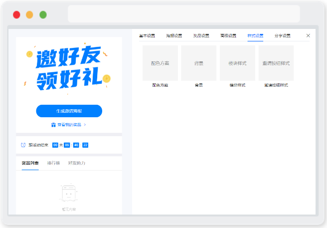Close the settings panel with X icon
Image resolution: width=327 pixels, height=228 pixels.
click(308, 36)
